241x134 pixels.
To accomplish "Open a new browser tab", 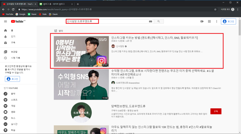I will click(x=78, y=4).
